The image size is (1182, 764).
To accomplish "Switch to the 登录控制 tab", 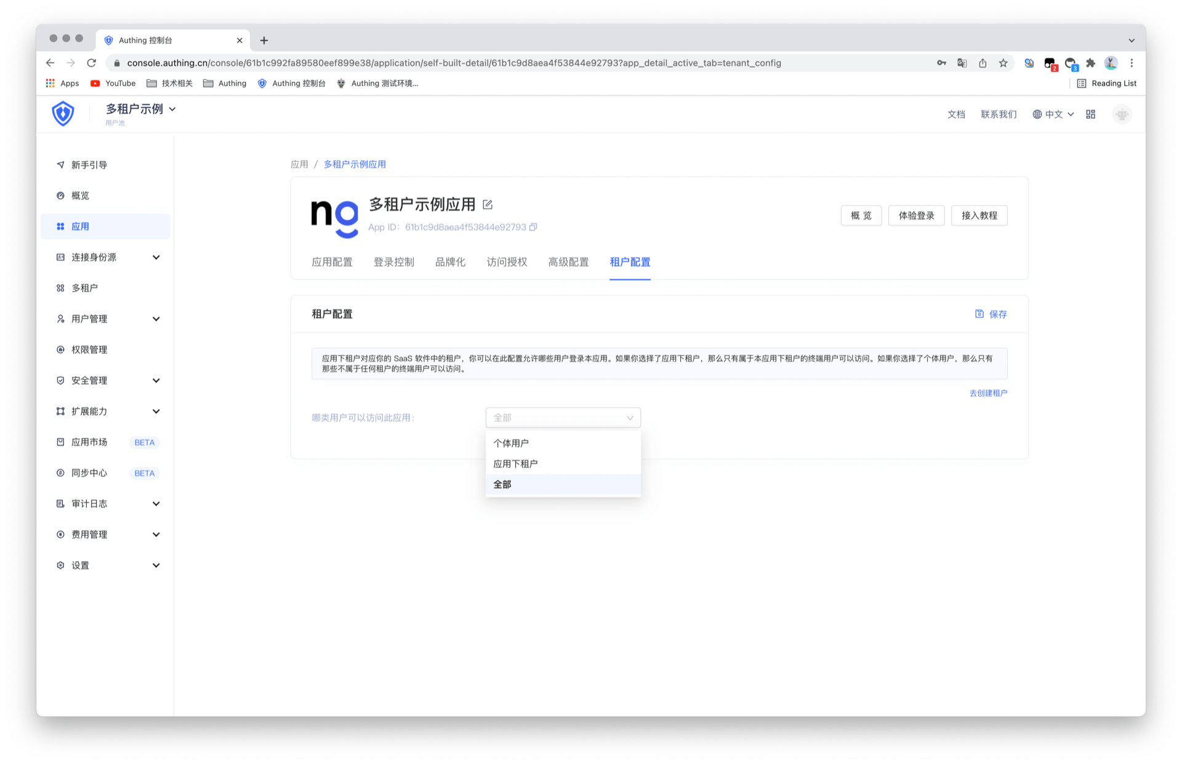I will (x=393, y=262).
